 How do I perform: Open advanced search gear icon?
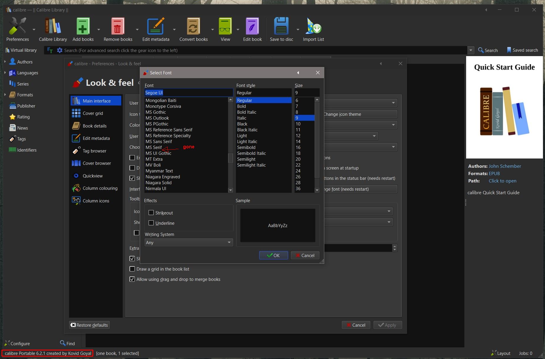pyautogui.click(x=59, y=50)
